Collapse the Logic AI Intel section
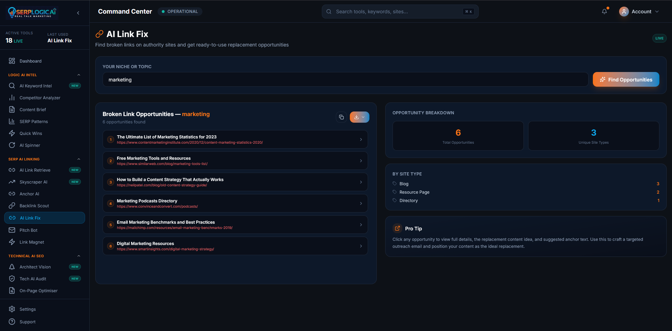 pyautogui.click(x=79, y=75)
